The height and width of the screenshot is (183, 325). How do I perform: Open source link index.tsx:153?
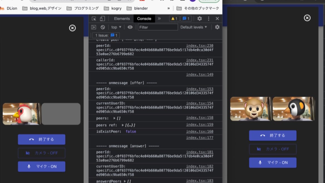[200, 89]
